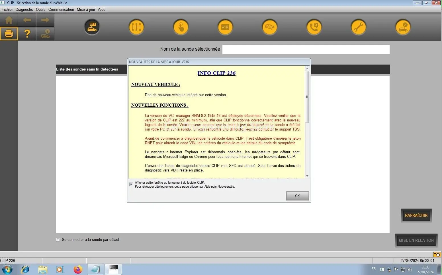The width and height of the screenshot is (442, 275).
Task: Click the vehicle info icon in the toolbar
Action: (x=45, y=34)
